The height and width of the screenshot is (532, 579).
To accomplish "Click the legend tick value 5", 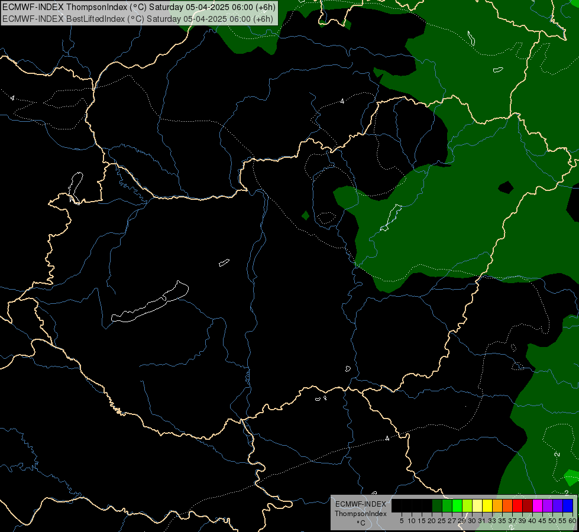I will coord(402,521).
